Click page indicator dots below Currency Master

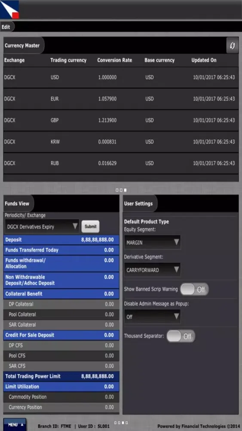click(121, 190)
